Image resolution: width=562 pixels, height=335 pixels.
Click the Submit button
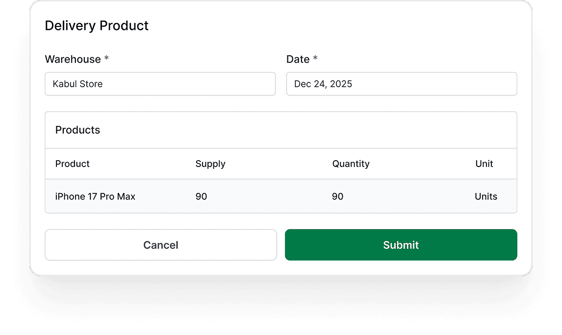(401, 245)
